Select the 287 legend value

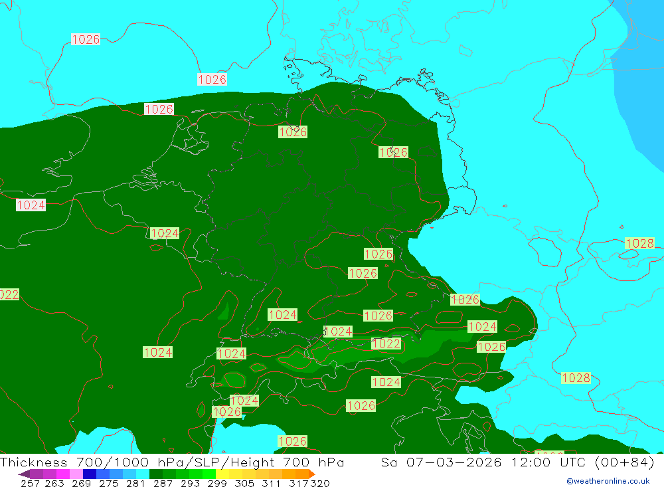[x=163, y=483]
